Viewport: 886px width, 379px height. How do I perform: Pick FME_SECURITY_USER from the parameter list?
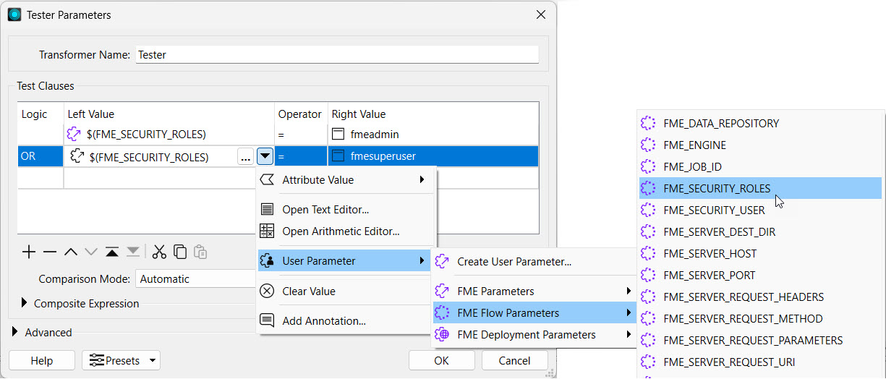[713, 210]
